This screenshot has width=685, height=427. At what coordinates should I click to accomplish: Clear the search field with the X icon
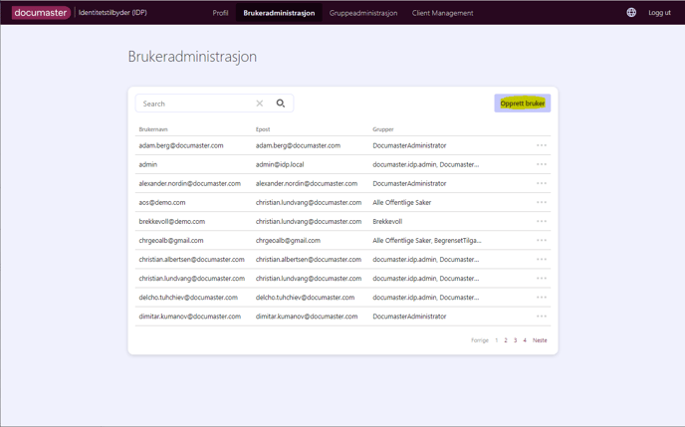[x=260, y=104]
